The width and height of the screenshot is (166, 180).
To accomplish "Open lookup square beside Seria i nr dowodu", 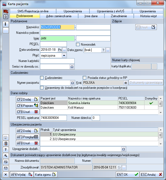I will 72,67.
